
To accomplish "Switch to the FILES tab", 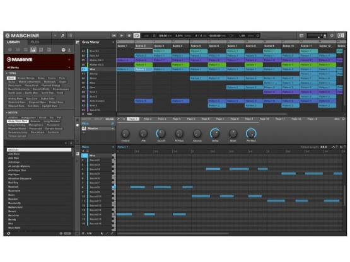I will pyautogui.click(x=35, y=42).
